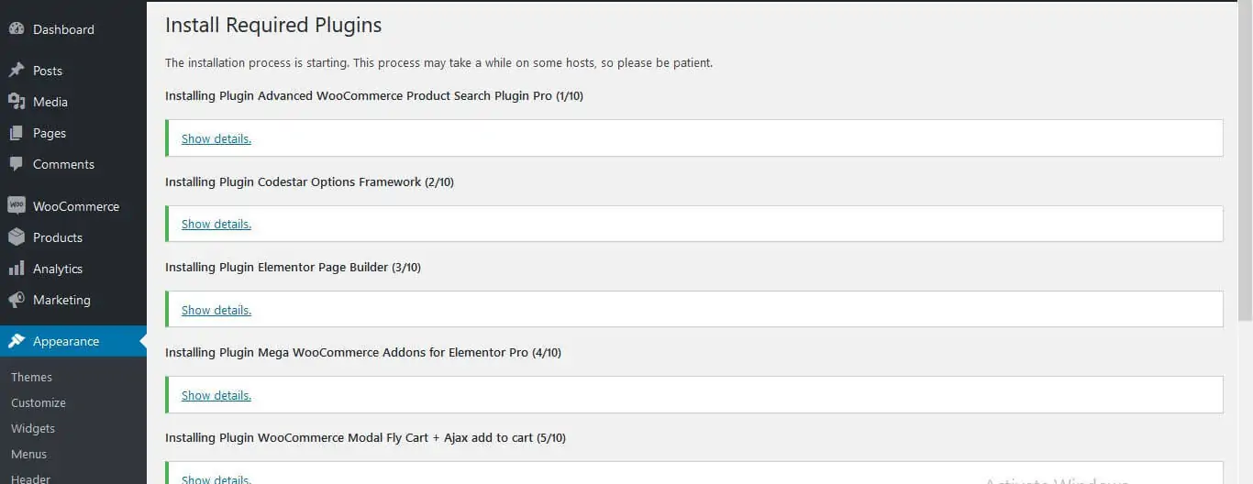Click the Marketing megaphone icon
The height and width of the screenshot is (484, 1253).
coord(17,299)
